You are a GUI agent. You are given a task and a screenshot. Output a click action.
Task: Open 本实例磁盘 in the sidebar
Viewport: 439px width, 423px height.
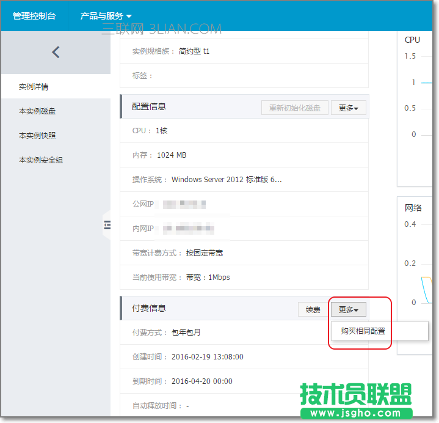[37, 111]
